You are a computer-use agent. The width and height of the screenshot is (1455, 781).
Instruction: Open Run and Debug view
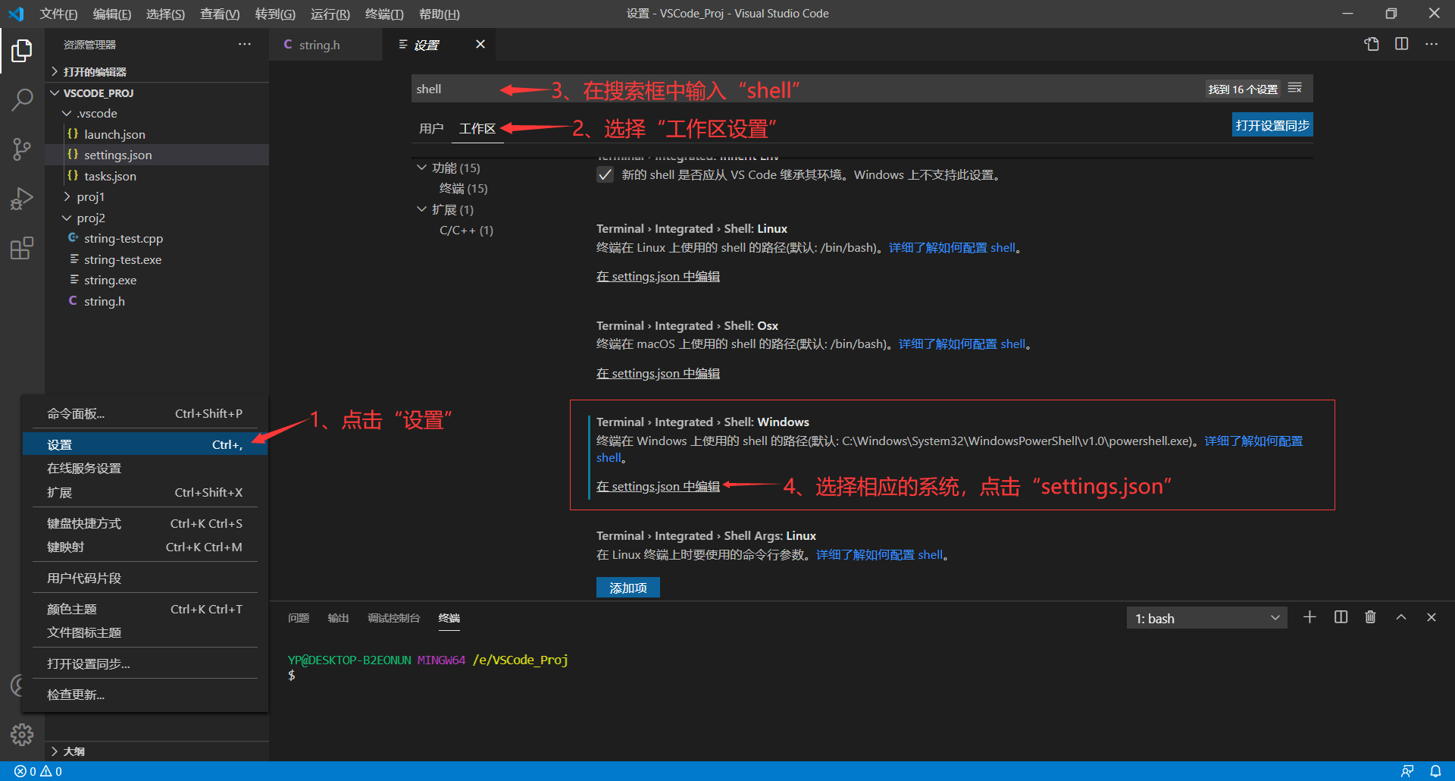[x=22, y=198]
